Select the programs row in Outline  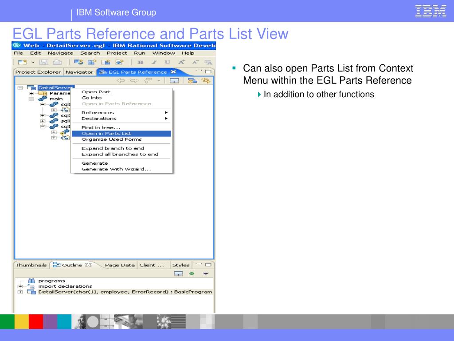(51, 281)
